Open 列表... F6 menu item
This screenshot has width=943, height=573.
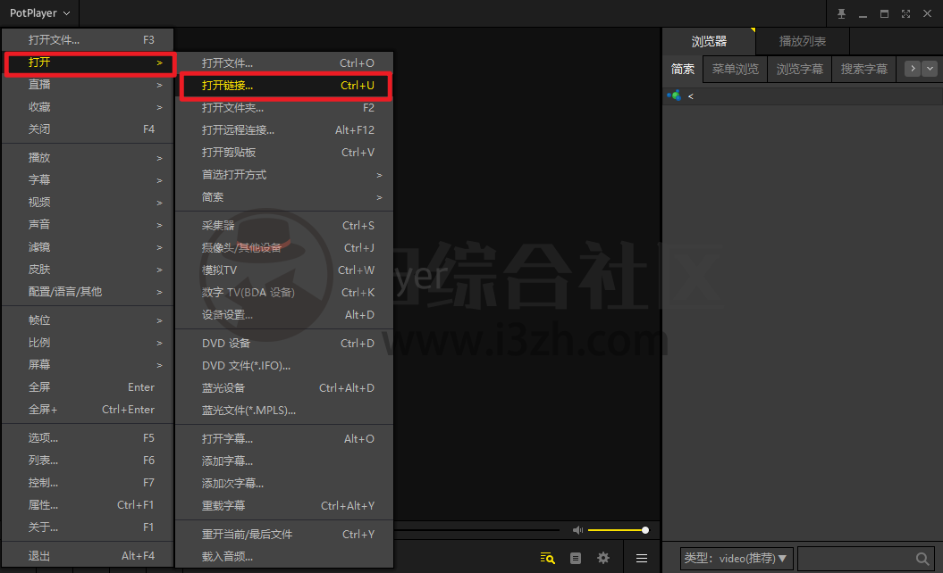click(x=88, y=460)
